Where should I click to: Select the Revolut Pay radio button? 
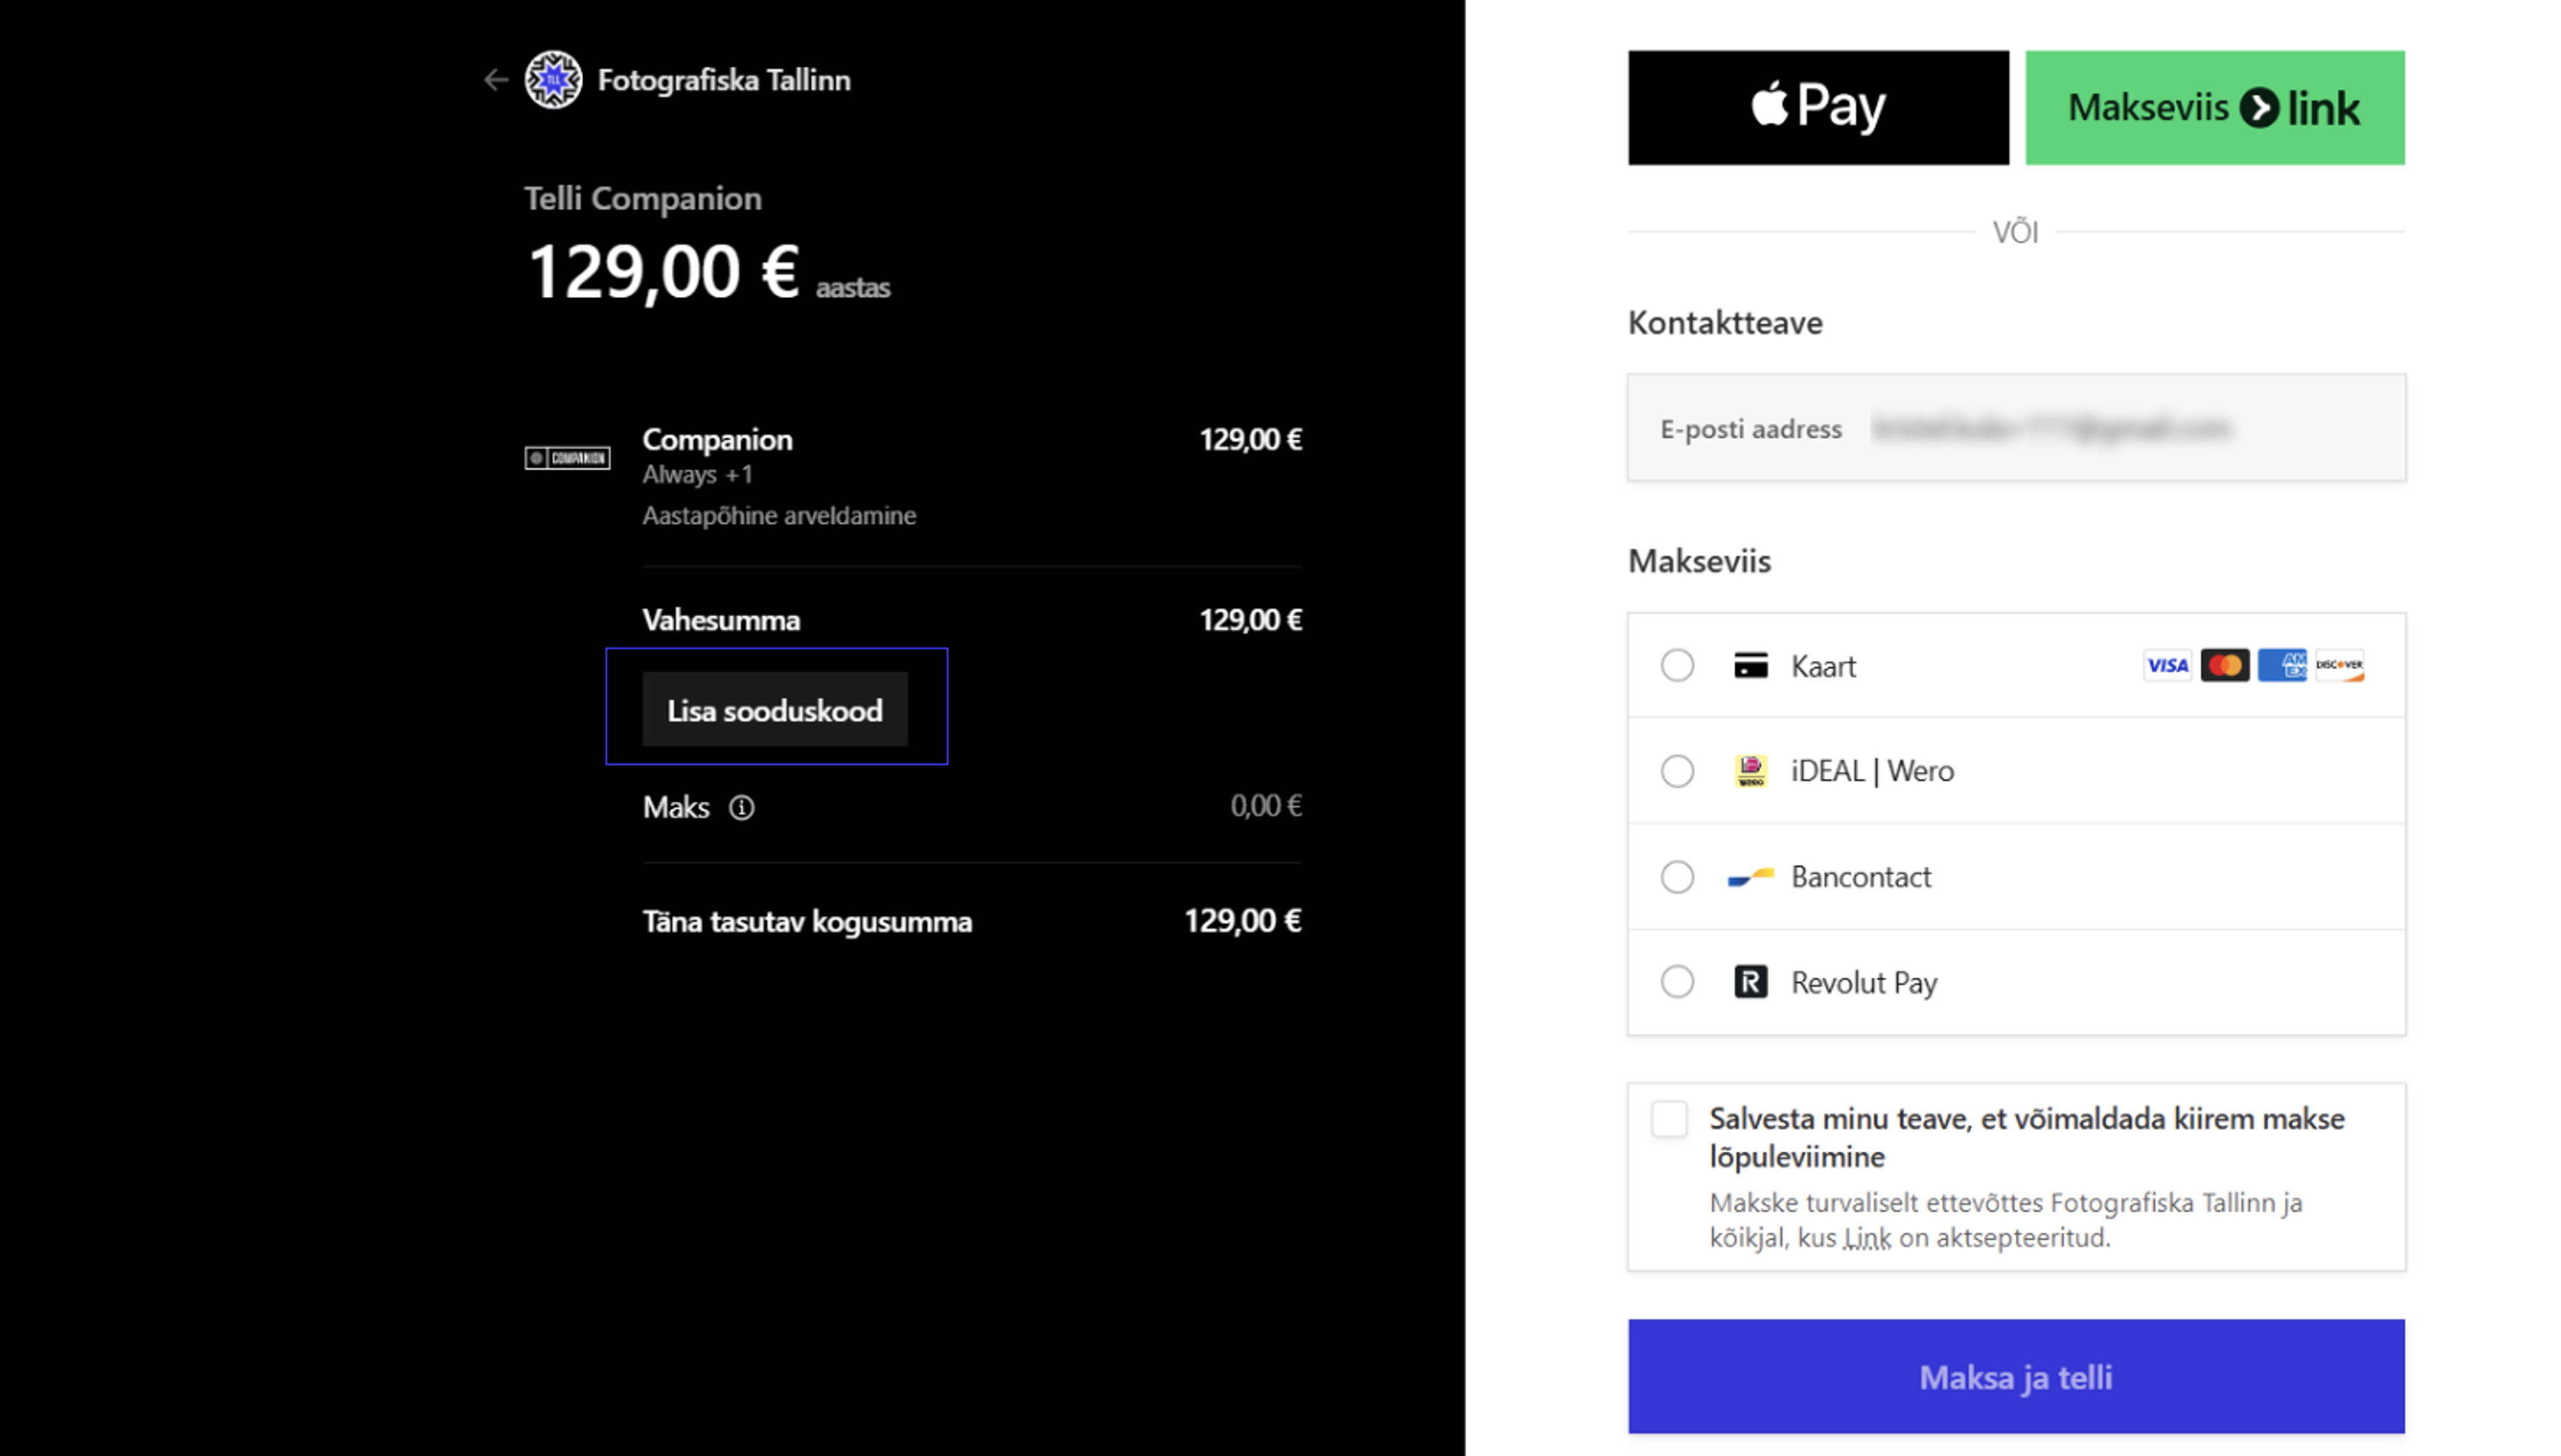click(x=1678, y=982)
